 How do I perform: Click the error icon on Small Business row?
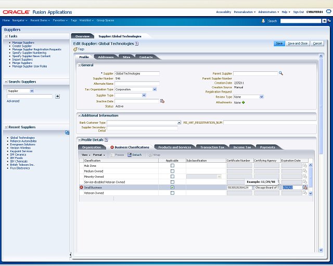tap(81, 188)
